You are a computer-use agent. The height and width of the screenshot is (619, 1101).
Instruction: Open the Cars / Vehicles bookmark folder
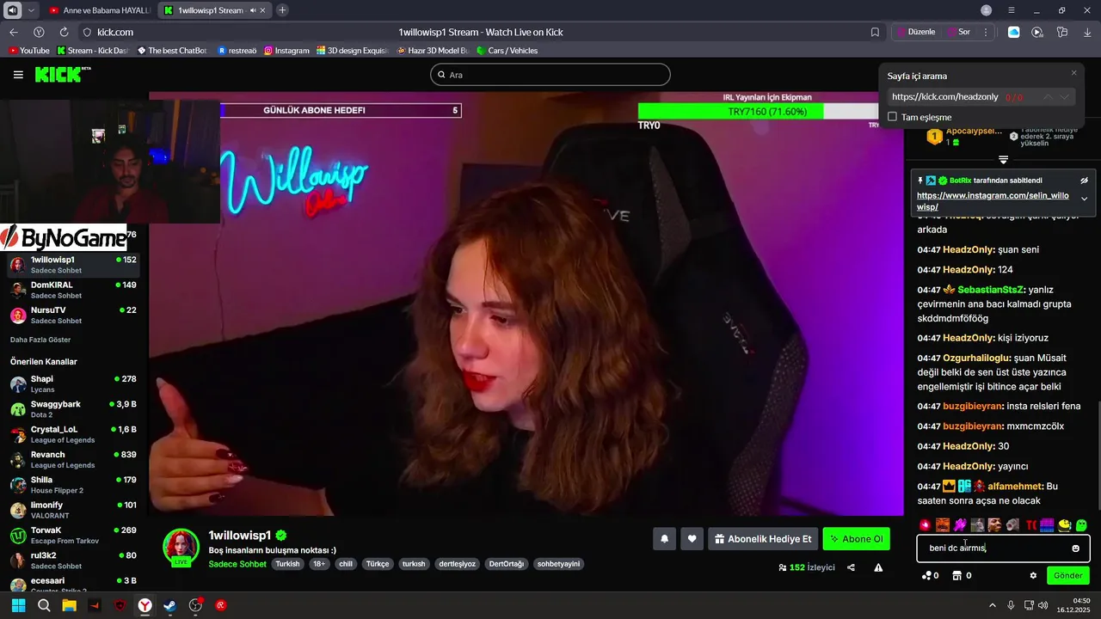[507, 51]
